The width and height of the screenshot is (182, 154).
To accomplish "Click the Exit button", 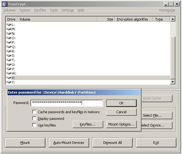I will click(x=156, y=143).
